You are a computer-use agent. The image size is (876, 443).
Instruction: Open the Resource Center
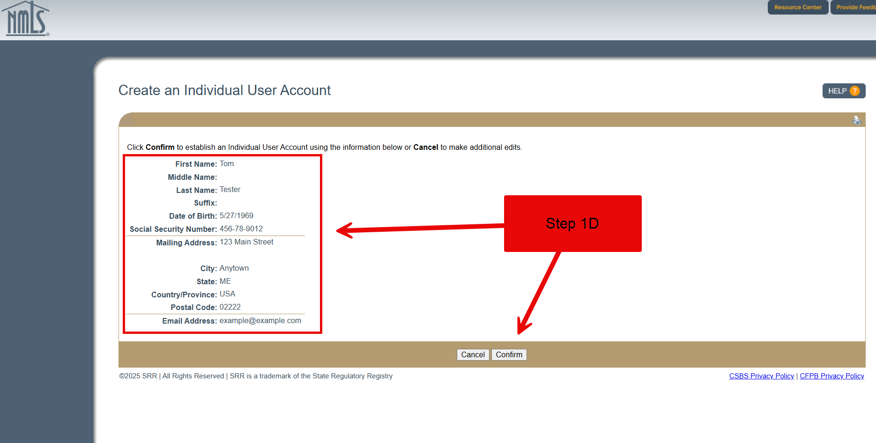click(x=798, y=7)
